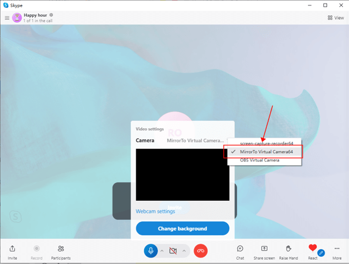Click the Happy hour group avatar
The height and width of the screenshot is (264, 349).
pyautogui.click(x=17, y=18)
